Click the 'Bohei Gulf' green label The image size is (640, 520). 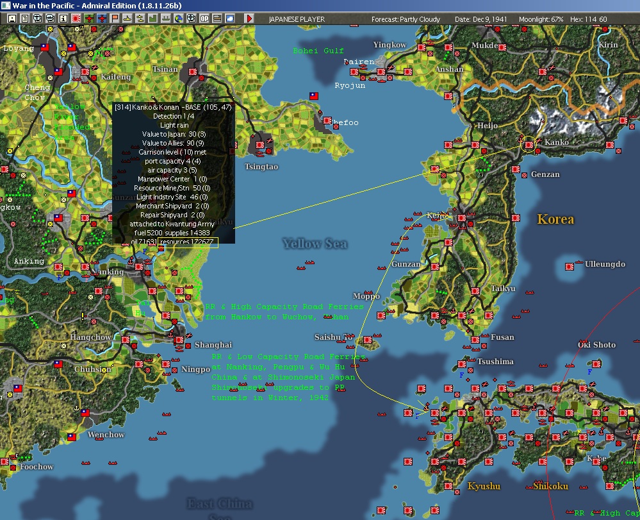point(318,51)
